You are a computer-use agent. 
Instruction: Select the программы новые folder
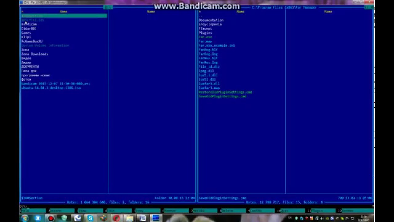pos(36,75)
